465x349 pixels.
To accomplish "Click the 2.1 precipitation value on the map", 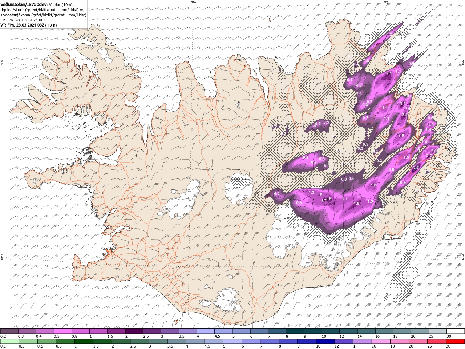I will tap(389, 73).
